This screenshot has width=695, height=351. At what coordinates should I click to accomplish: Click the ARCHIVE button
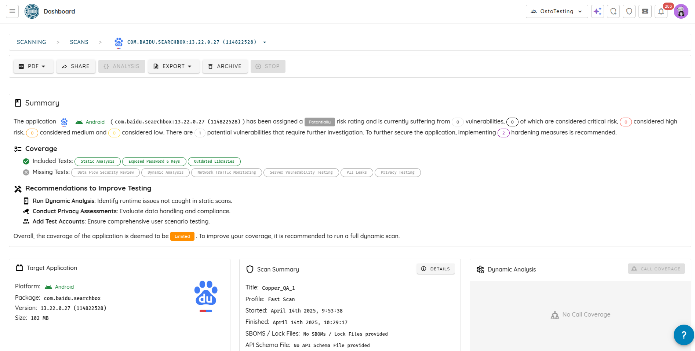point(225,66)
